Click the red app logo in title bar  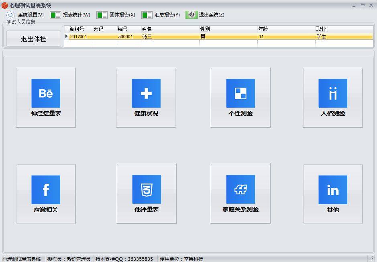click(x=4, y=5)
